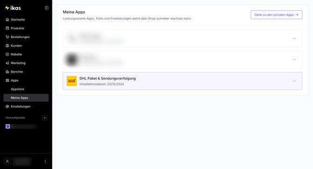This screenshot has width=313, height=169.
Task: Click the blurred account name
Action: click(x=22, y=162)
